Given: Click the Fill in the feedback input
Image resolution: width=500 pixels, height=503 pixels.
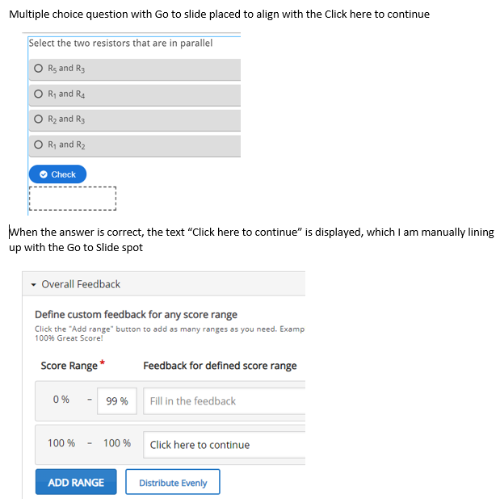Looking at the screenshot, I should (x=224, y=401).
